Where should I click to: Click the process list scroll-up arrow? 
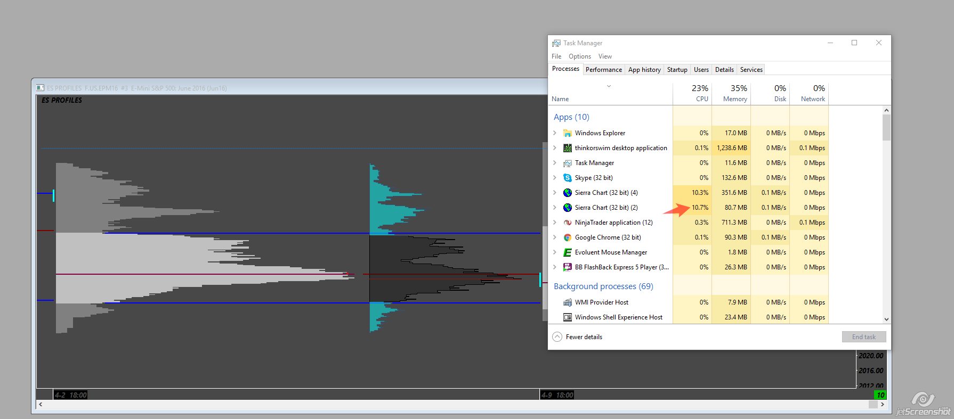point(886,110)
